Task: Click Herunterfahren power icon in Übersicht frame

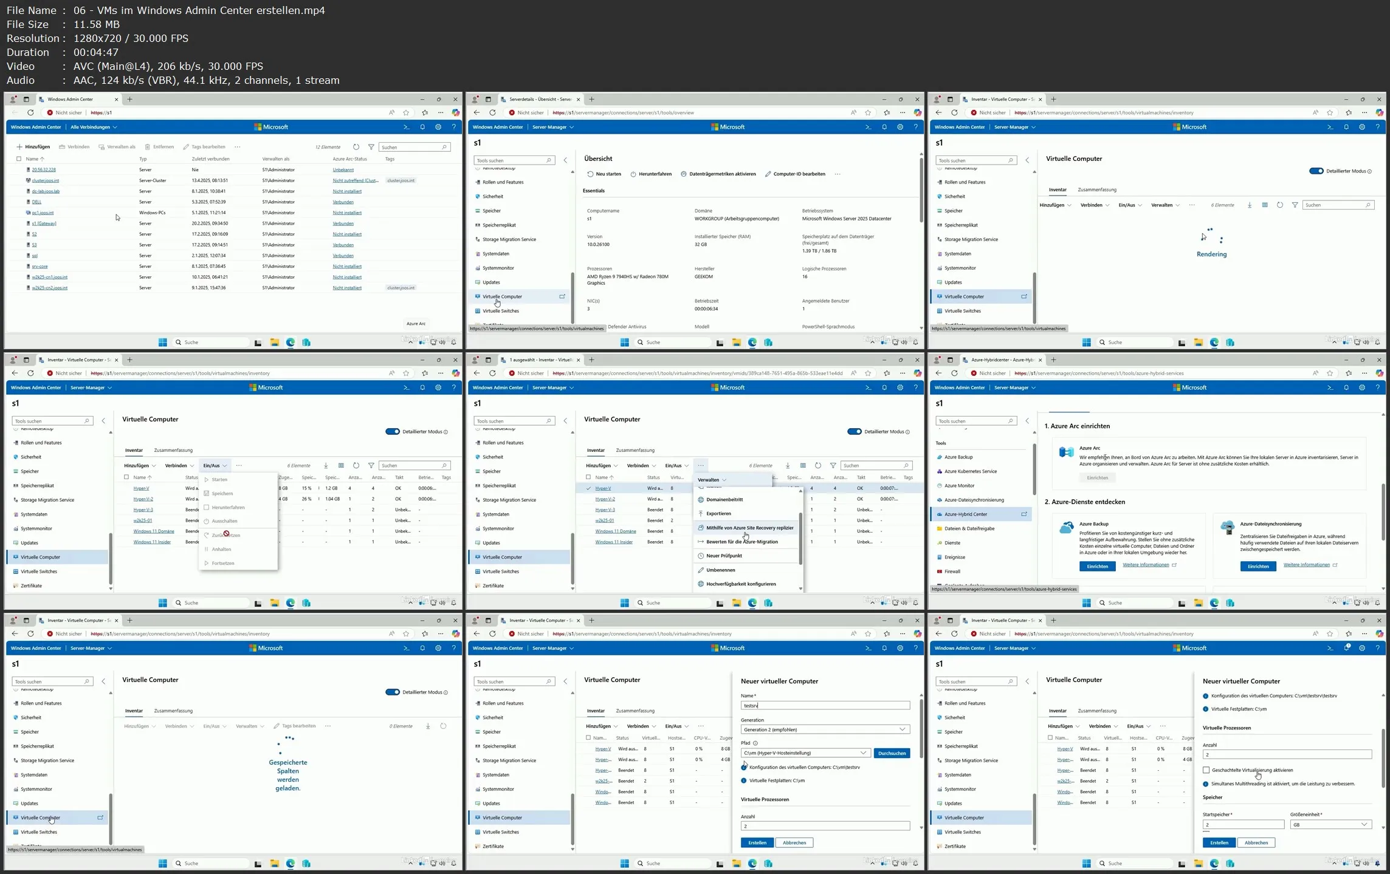Action: (x=633, y=174)
